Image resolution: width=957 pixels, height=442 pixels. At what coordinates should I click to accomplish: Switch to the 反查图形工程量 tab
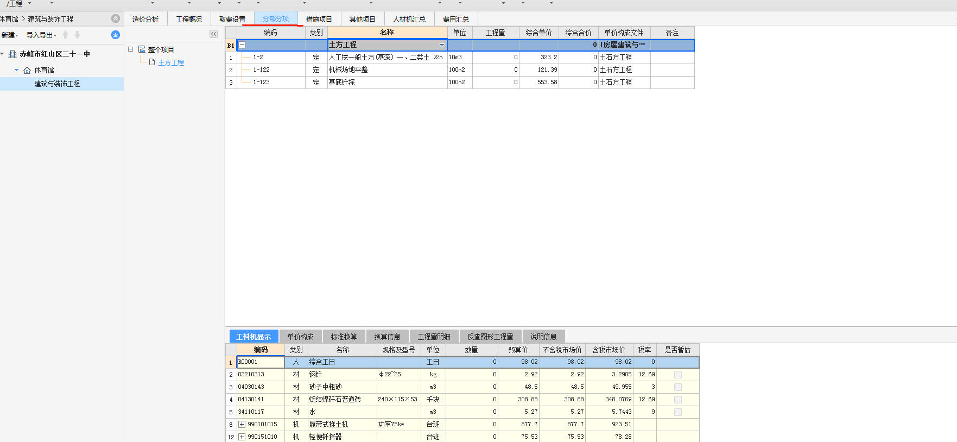point(491,337)
